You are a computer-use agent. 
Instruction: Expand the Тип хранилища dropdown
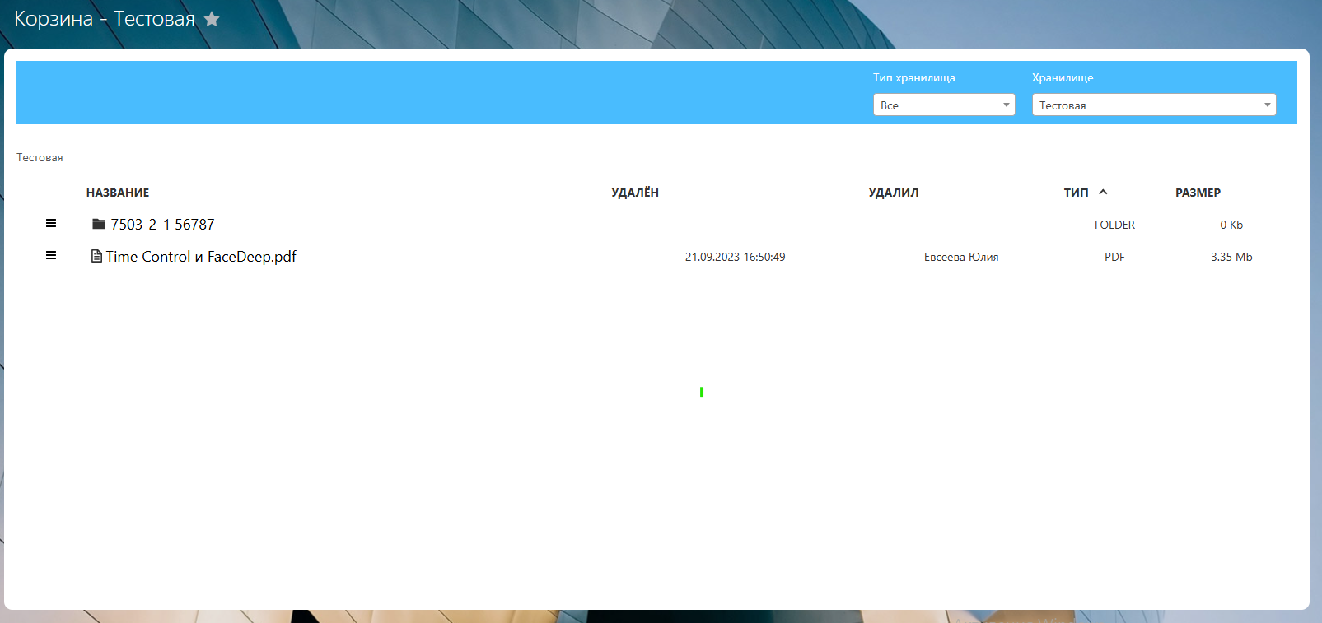click(x=943, y=105)
